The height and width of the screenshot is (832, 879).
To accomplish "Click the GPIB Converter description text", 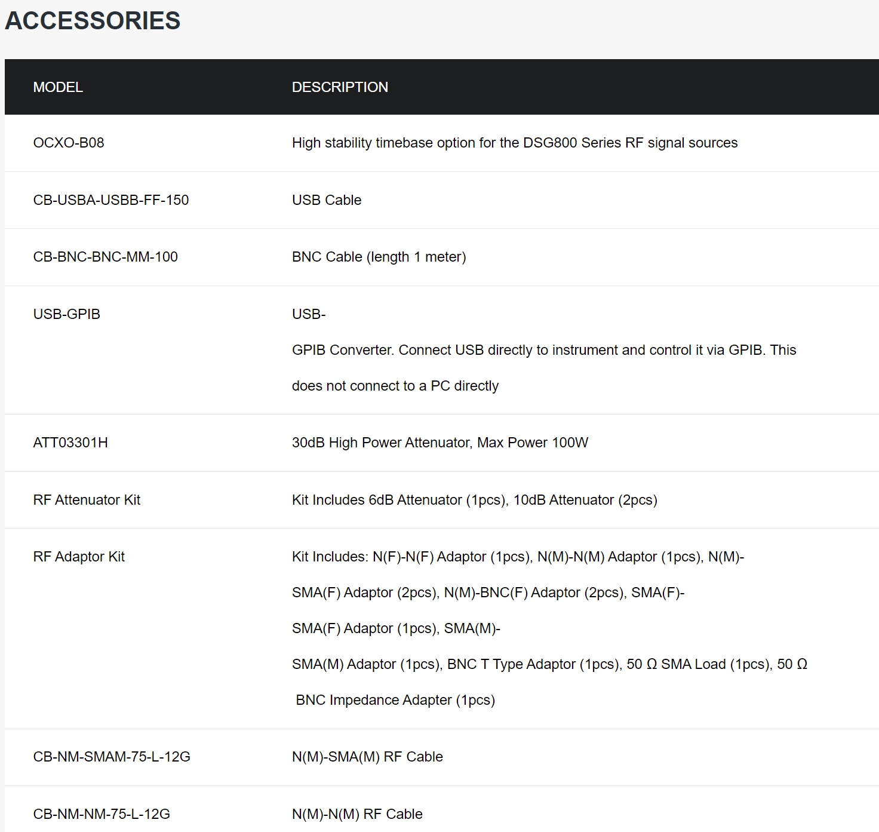I will (x=544, y=350).
